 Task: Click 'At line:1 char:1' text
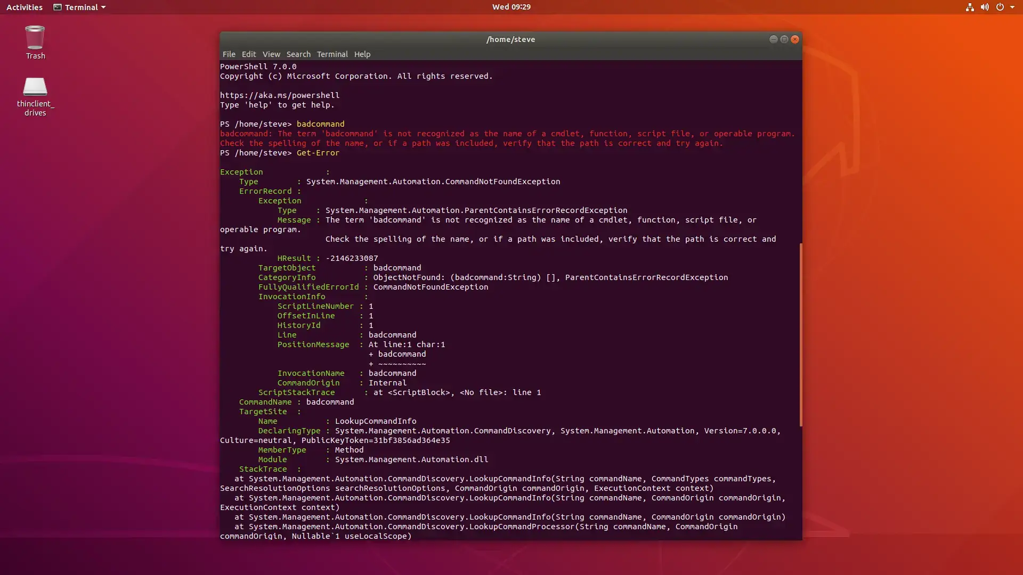click(407, 344)
